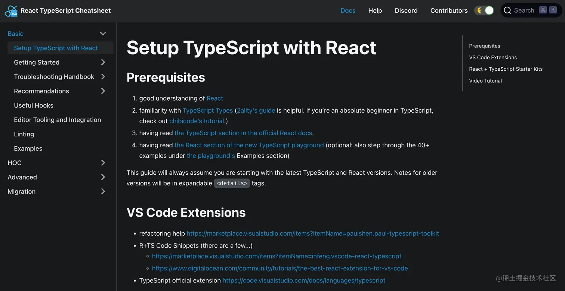The image size is (565, 291).
Task: Click the Prerequisites section heading
Action: point(166,77)
